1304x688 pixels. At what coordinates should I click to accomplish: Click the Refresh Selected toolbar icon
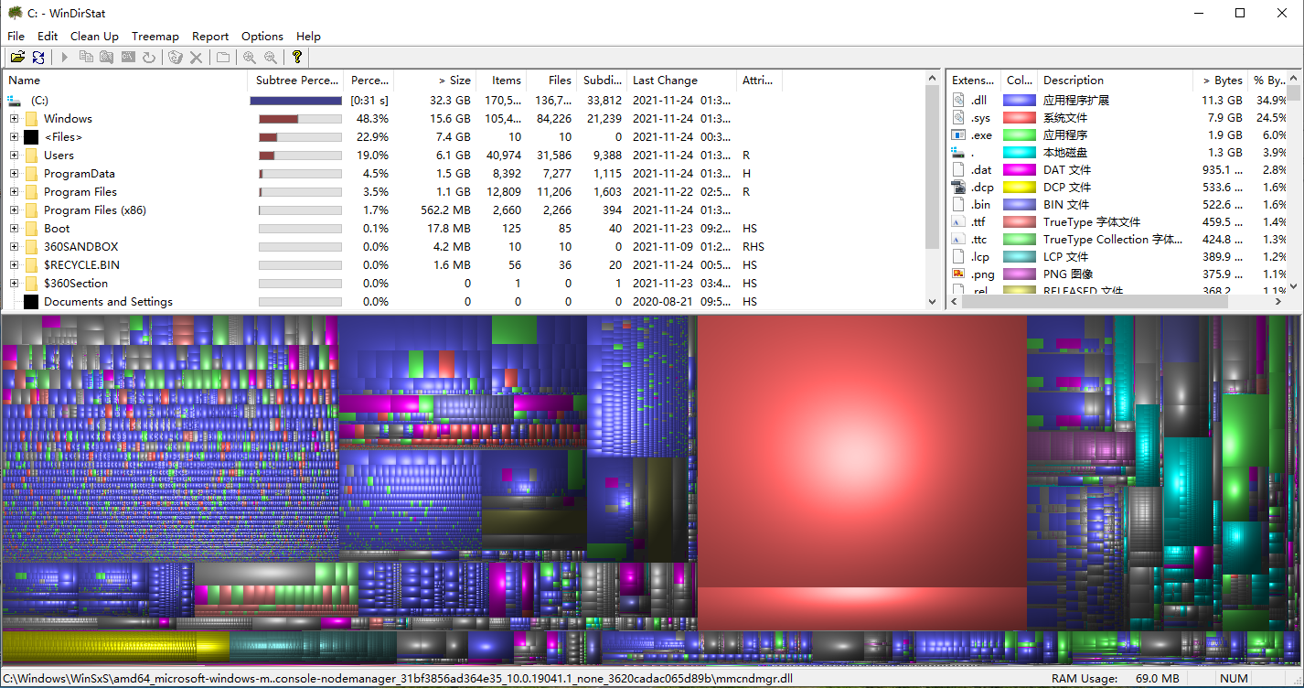[148, 57]
